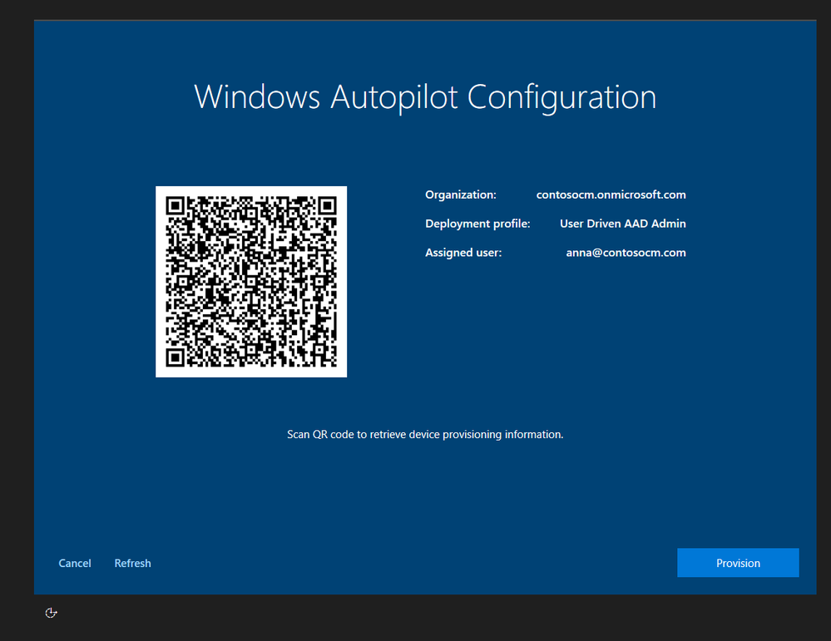The width and height of the screenshot is (831, 641).
Task: Click the Assigned user label
Action: point(463,253)
